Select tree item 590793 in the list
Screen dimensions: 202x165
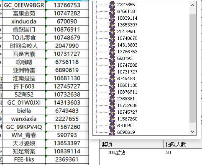[125, 58]
